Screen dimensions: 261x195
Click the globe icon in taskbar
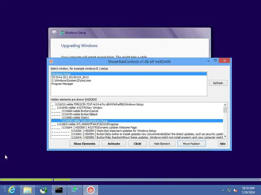pos(43,190)
